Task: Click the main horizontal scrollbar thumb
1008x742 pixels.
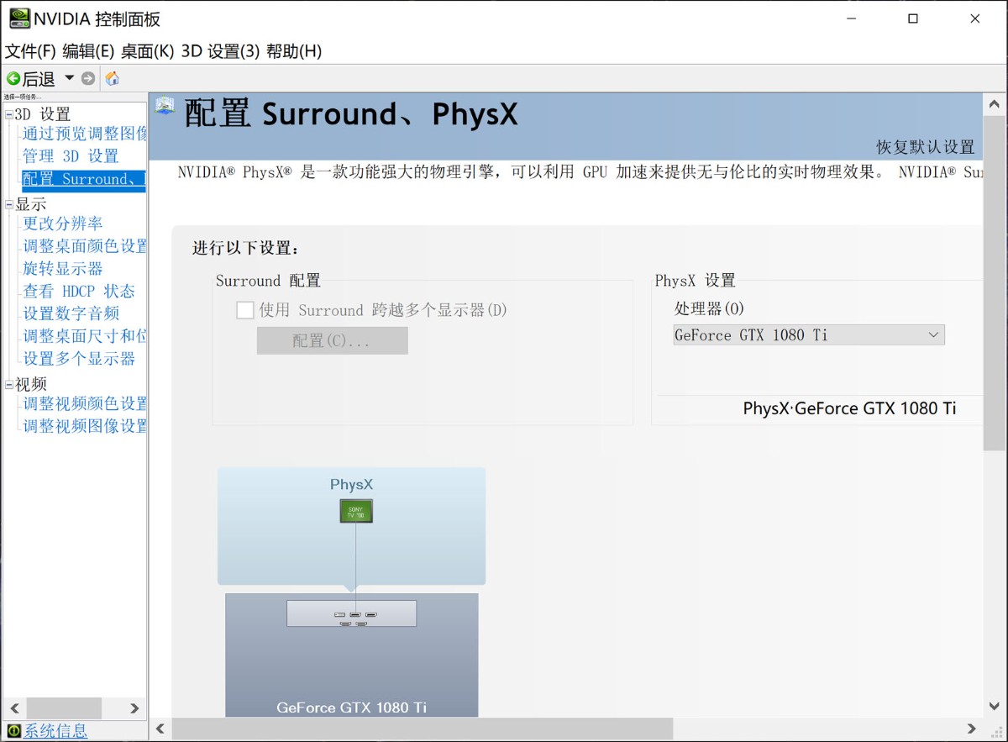Action: [x=423, y=729]
